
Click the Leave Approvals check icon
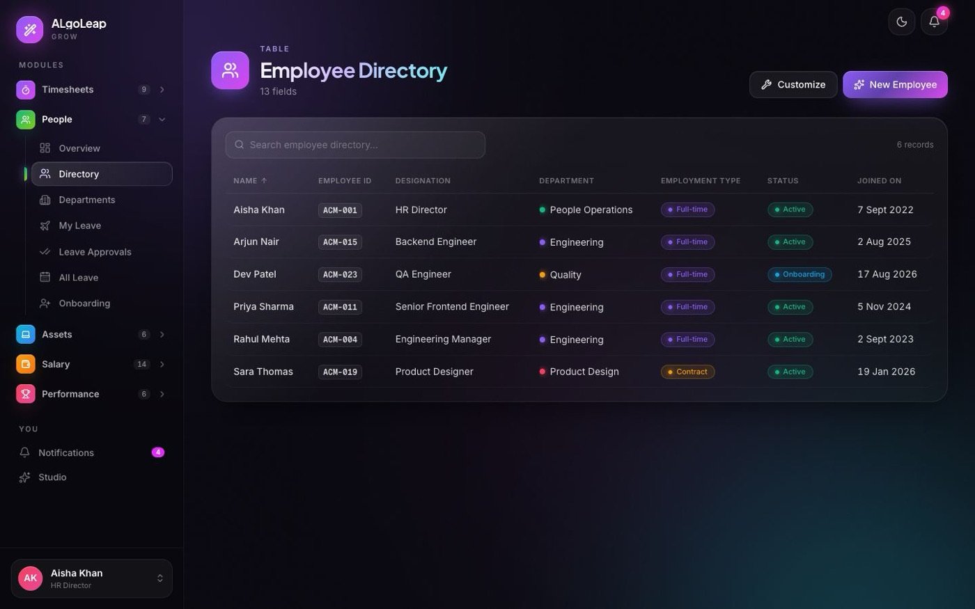(45, 252)
